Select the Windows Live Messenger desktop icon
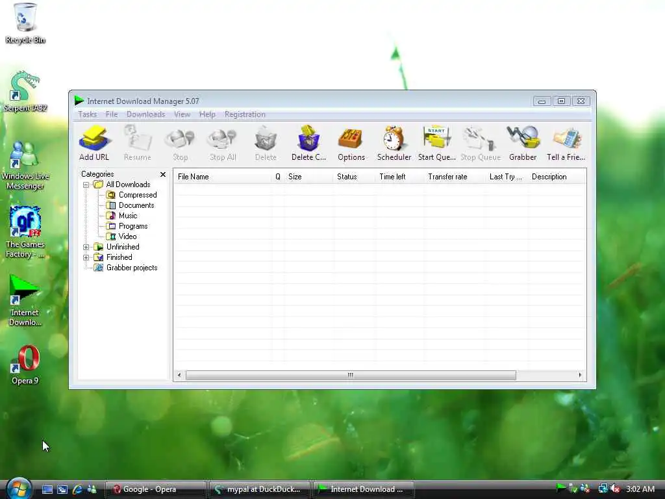This screenshot has height=499, width=665. click(x=25, y=166)
